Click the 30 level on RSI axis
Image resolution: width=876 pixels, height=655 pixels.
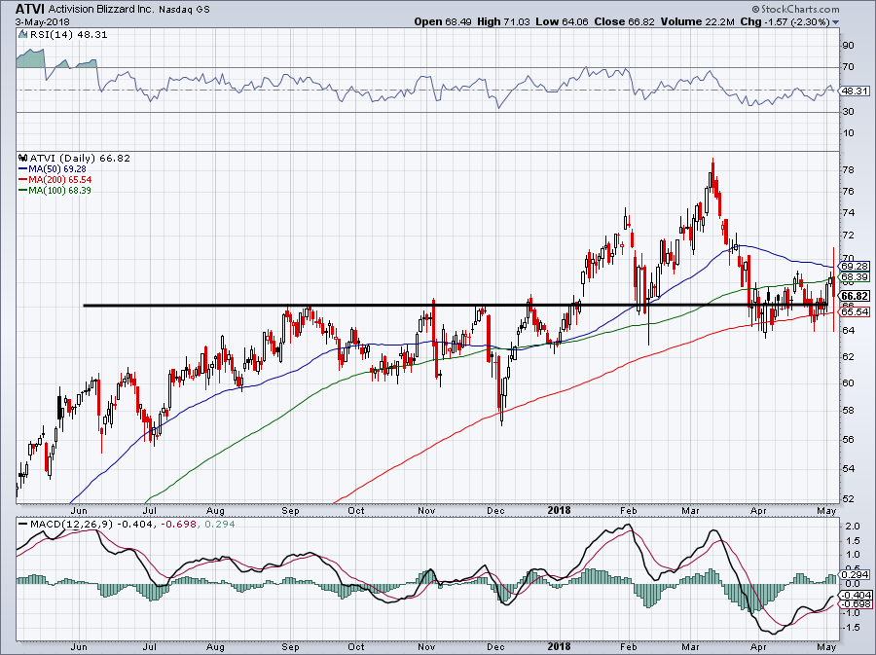coord(848,112)
